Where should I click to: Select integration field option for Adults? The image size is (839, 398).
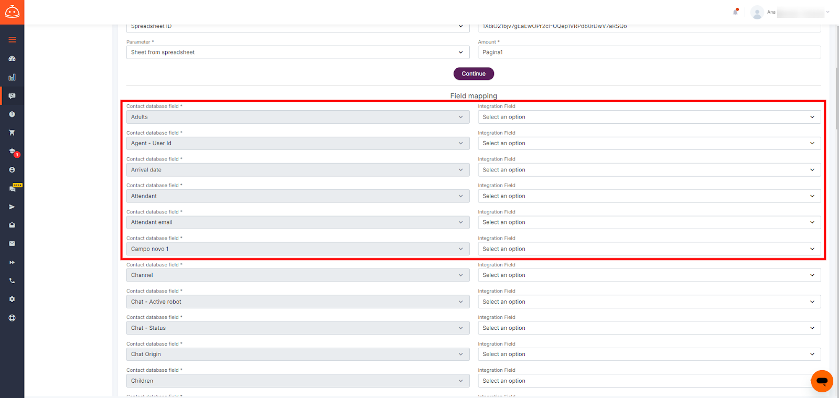pyautogui.click(x=649, y=117)
